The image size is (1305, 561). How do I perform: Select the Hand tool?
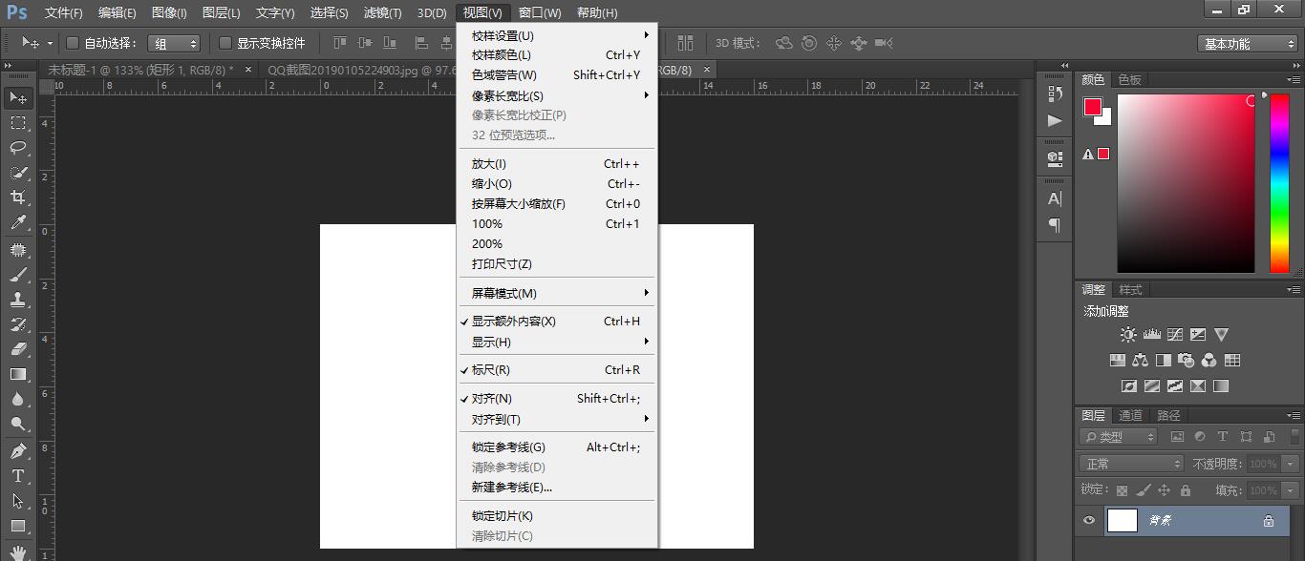17,551
